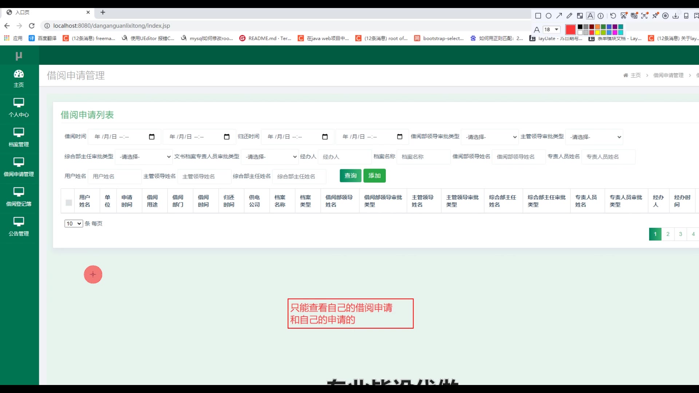Screen dimensions: 699x393
Task: Toggle the select-all checkbox in table header
Action: (x=68, y=203)
